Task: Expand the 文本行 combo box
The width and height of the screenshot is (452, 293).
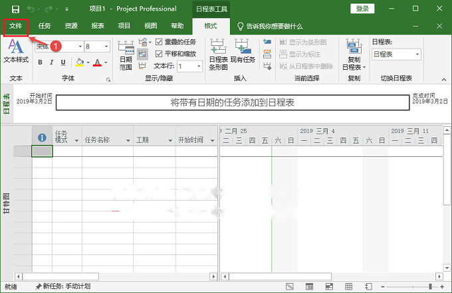Action: coord(199,66)
